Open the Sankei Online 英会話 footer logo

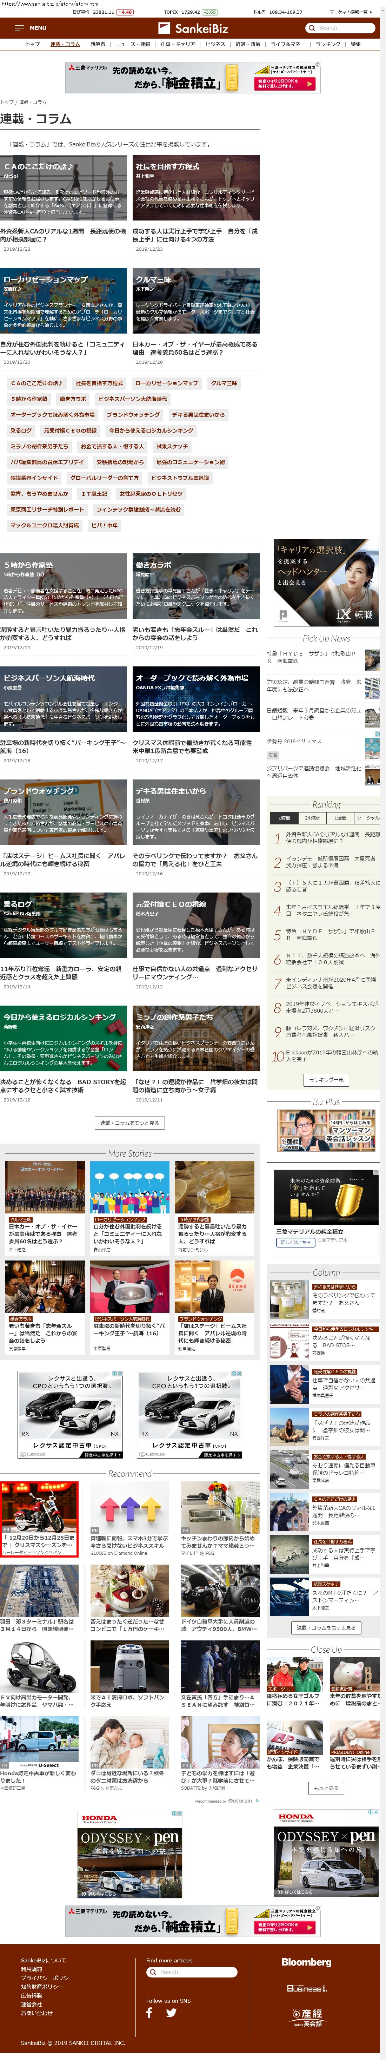click(306, 2018)
